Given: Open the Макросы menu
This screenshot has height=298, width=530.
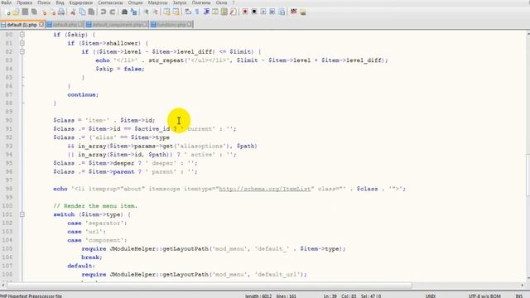Looking at the screenshot, I should pos(157,2).
